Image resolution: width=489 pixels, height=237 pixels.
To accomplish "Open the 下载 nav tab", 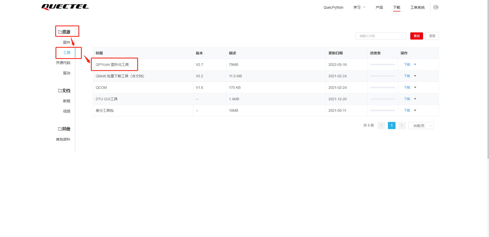I will tap(397, 7).
